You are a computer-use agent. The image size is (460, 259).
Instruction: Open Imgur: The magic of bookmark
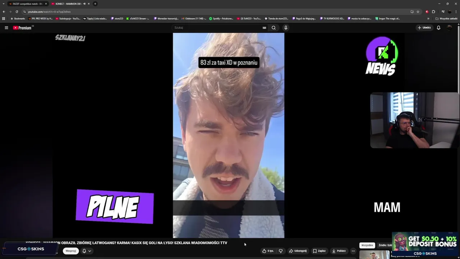coord(387,18)
